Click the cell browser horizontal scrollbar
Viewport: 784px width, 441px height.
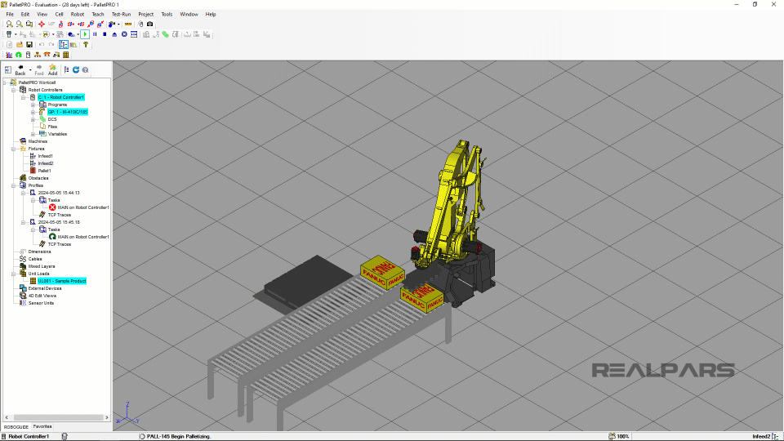tap(59, 417)
